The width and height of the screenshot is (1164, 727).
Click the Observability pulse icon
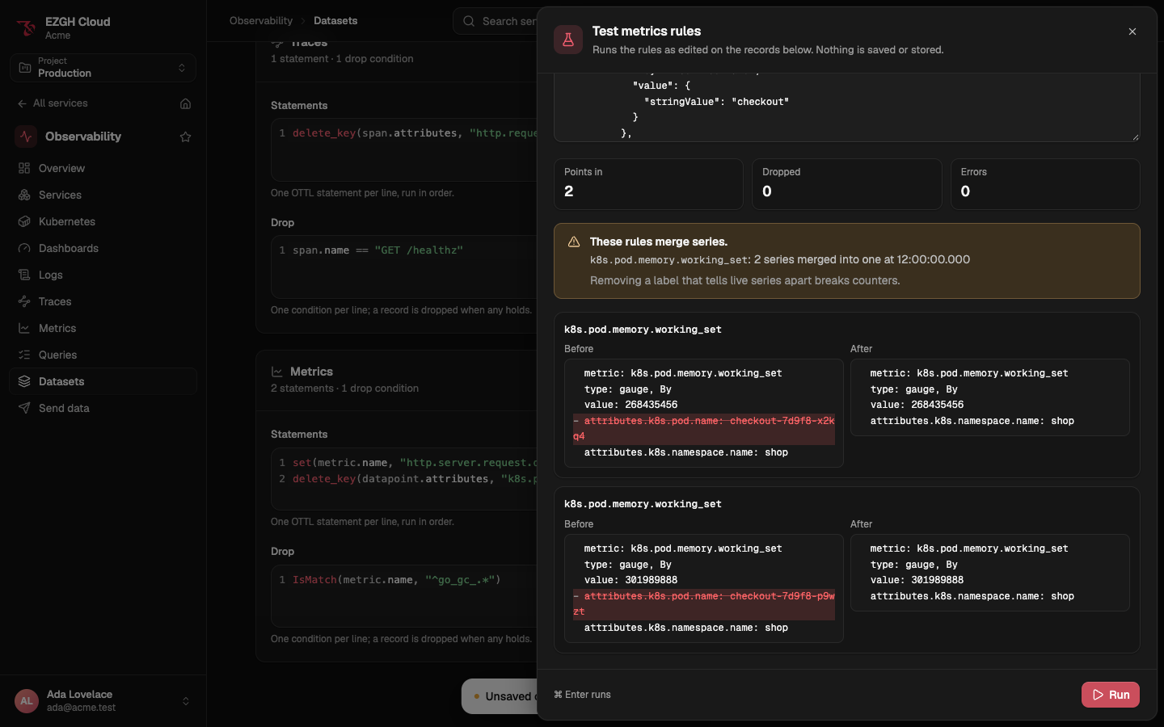[x=26, y=137]
